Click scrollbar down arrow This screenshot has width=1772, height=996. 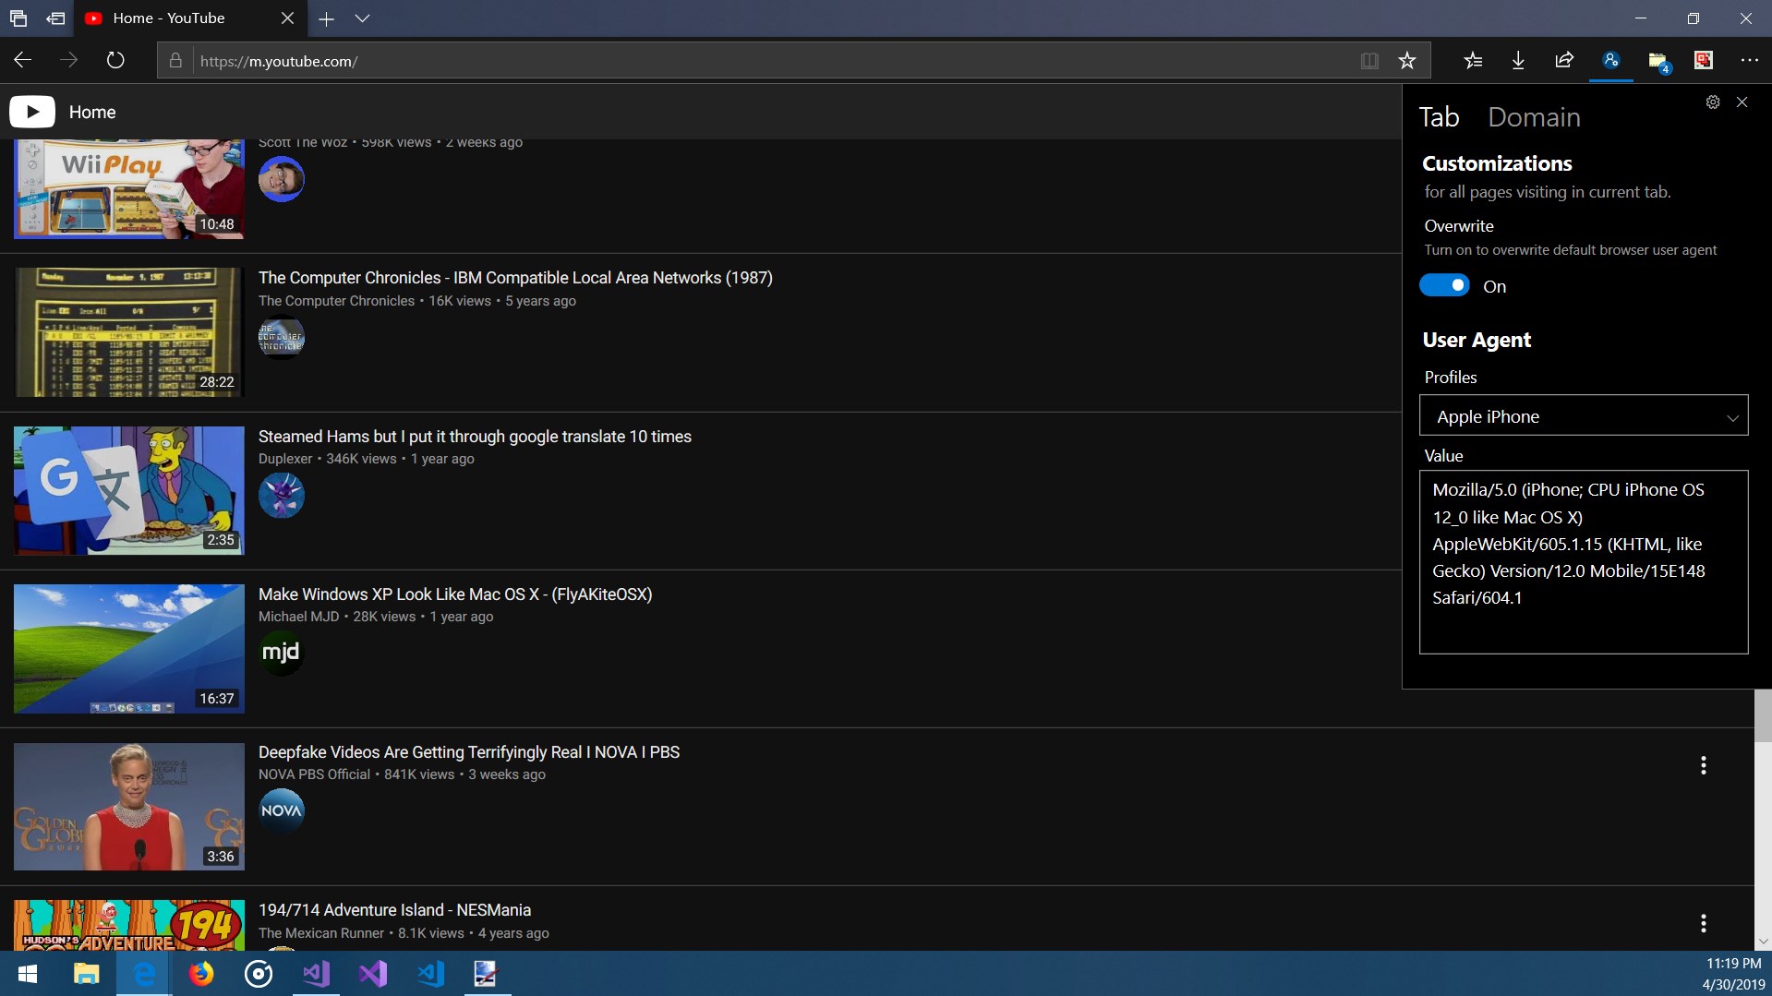pyautogui.click(x=1763, y=942)
